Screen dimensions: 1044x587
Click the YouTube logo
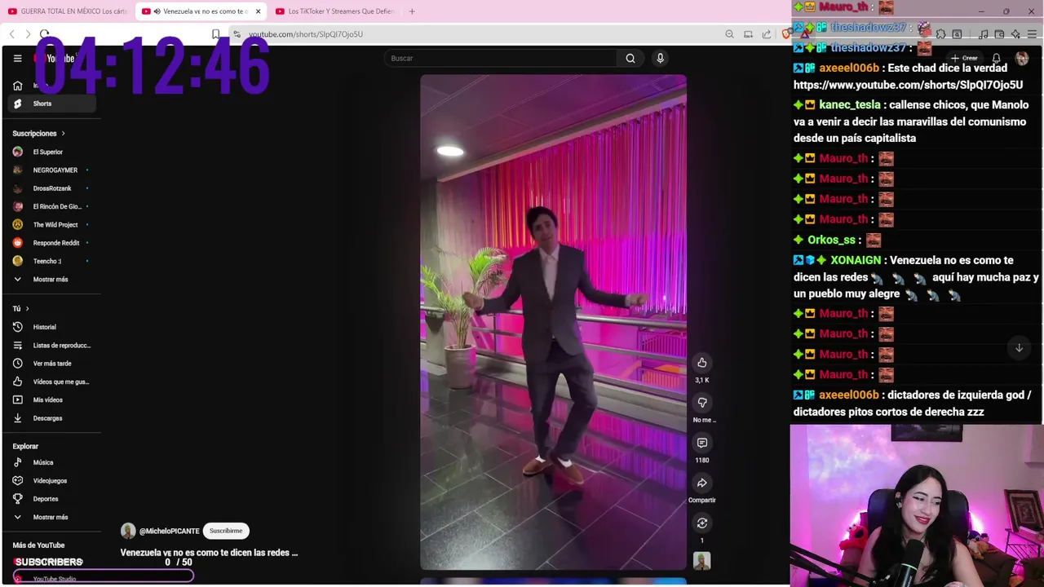click(x=55, y=58)
